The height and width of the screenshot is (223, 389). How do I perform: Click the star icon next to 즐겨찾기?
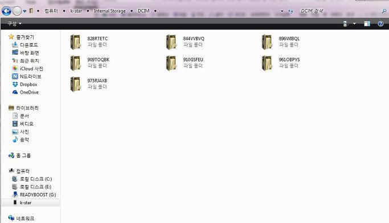11,37
